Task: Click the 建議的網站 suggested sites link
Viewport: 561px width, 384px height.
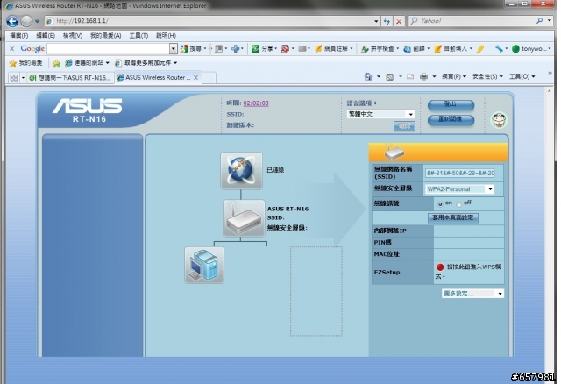Action: click(x=87, y=63)
